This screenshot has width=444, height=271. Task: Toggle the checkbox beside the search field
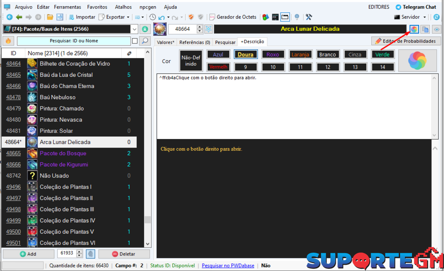135,41
